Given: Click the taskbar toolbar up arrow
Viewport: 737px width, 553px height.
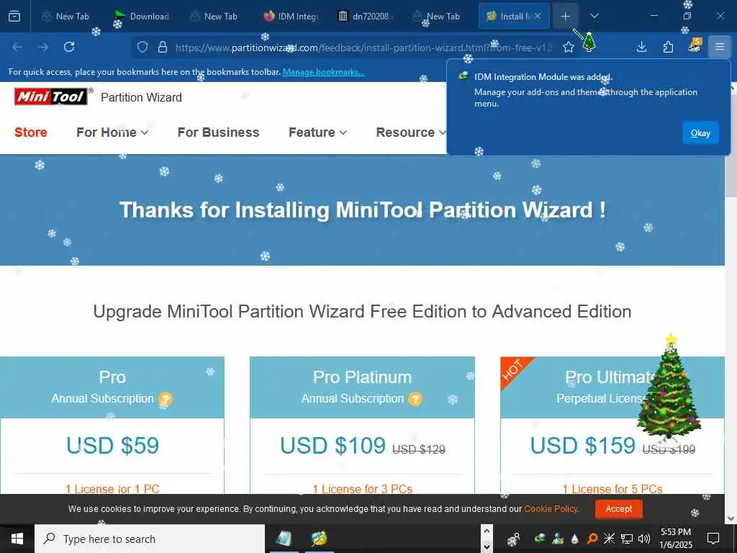Looking at the screenshot, I should (x=487, y=531).
